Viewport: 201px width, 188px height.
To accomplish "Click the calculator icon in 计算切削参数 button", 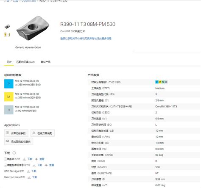I will click(x=7, y=133).
